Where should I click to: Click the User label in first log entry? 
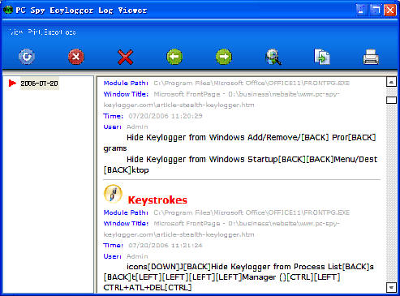(x=112, y=127)
